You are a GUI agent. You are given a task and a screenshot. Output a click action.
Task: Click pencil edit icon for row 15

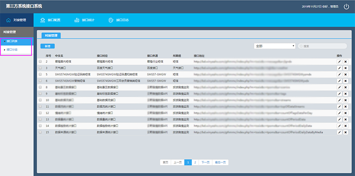click(339, 132)
